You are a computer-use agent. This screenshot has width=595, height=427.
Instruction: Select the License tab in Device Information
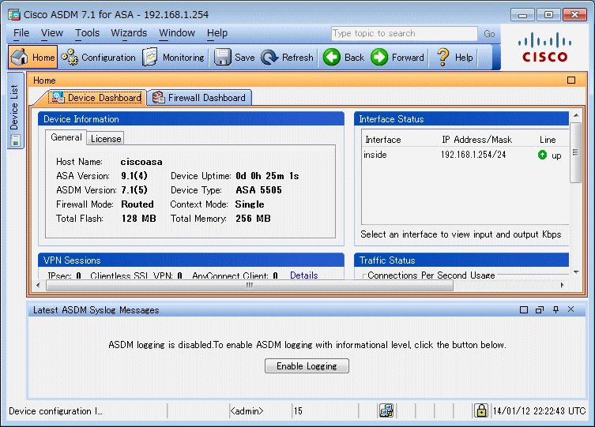tap(106, 139)
